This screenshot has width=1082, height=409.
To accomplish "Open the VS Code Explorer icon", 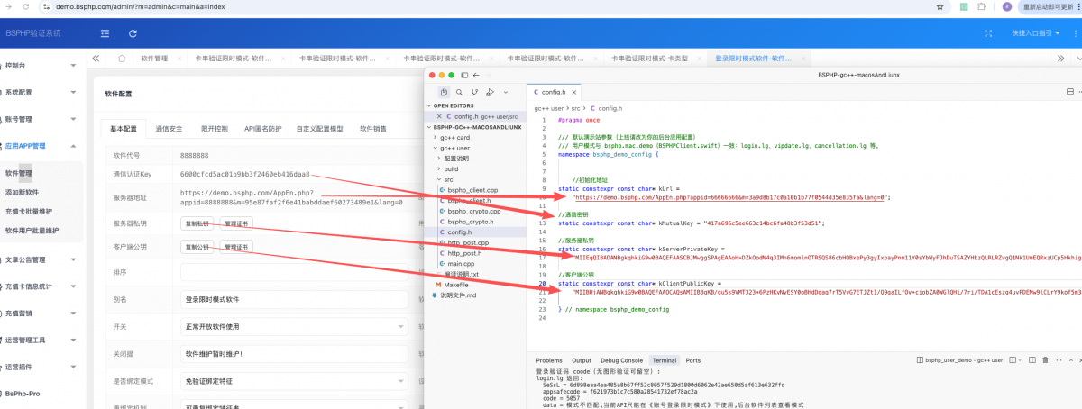I will pos(444,92).
